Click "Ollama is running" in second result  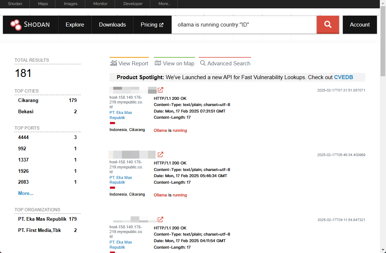pyautogui.click(x=171, y=195)
